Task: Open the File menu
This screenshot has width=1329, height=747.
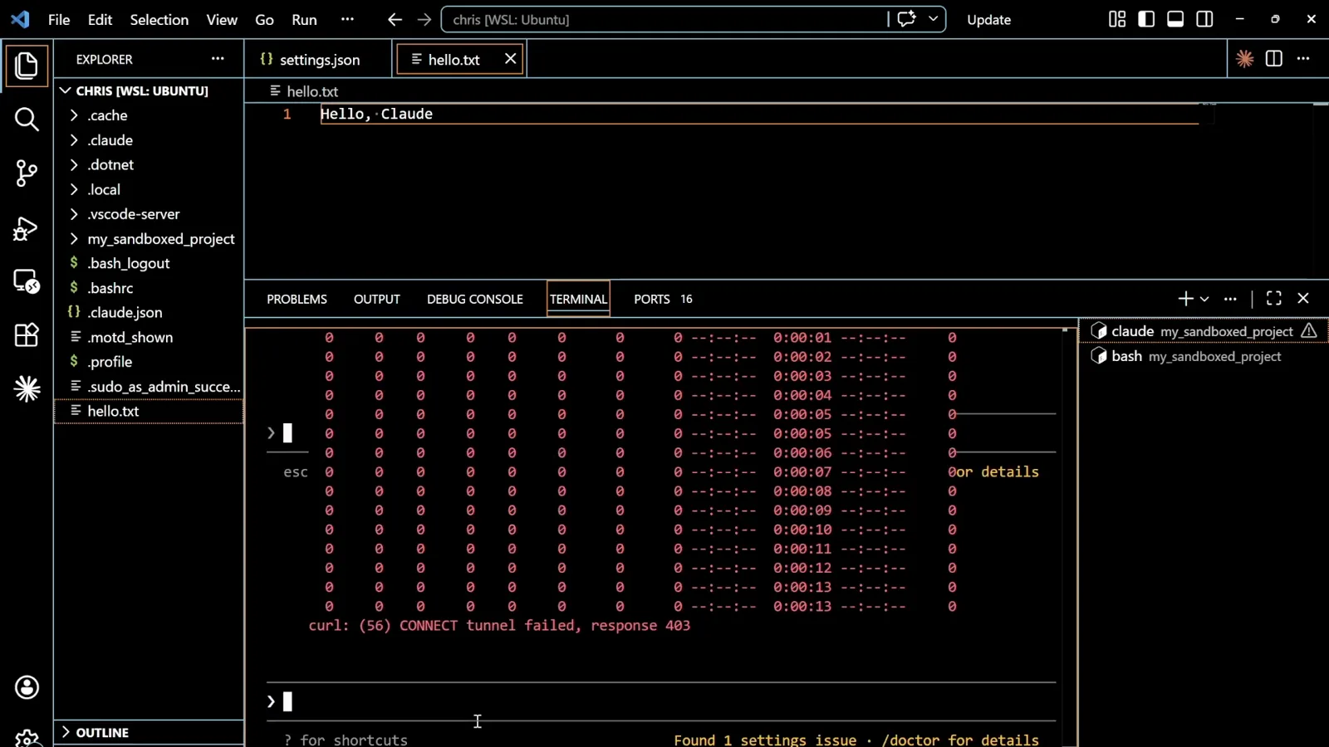Action: [x=59, y=19]
